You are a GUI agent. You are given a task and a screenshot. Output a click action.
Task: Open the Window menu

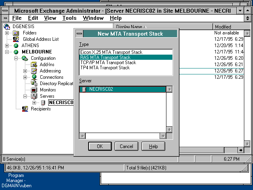pyautogui.click(x=93, y=18)
